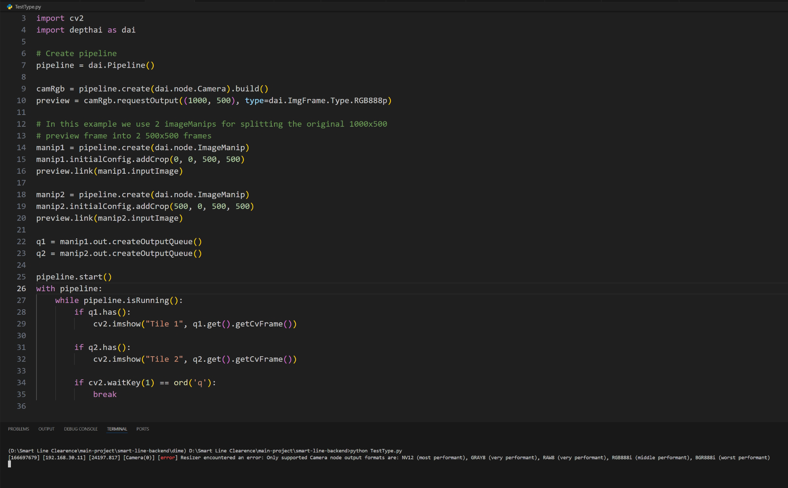The image size is (788, 488).
Task: Switch to the PROBLEMS panel tab
Action: (x=18, y=429)
